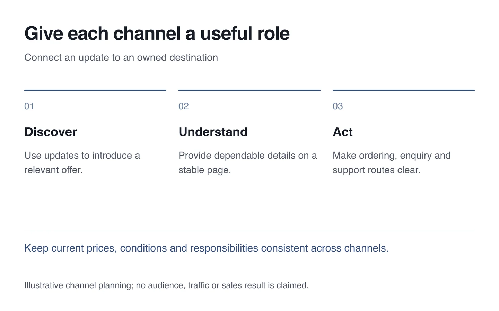Click the blue rule above the Act column
The image size is (499, 311).
coord(404,90)
